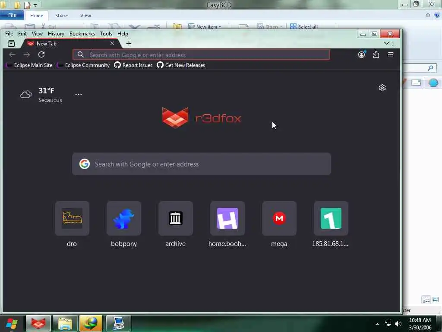
Task: Open the Eclipse Main Site bookmark
Action: pos(29,65)
